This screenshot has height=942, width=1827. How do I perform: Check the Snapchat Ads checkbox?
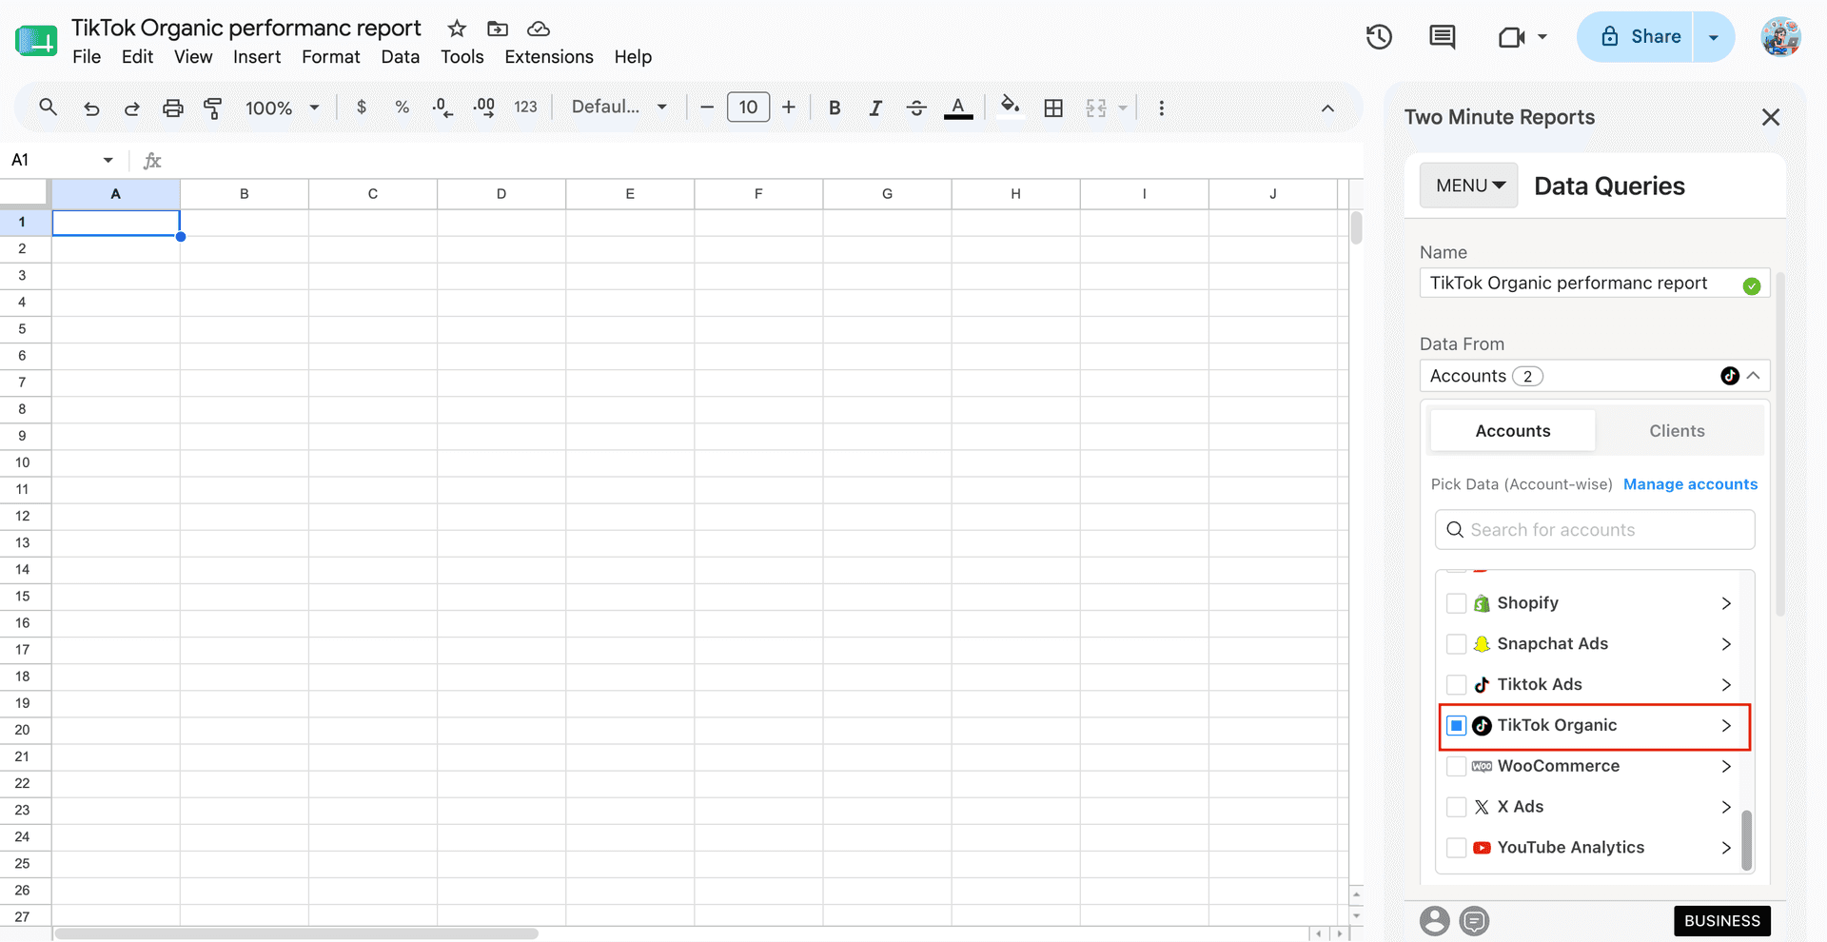pyautogui.click(x=1456, y=644)
